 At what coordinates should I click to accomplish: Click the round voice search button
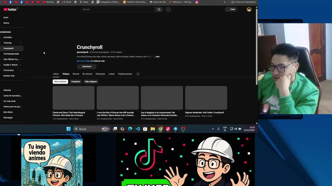coord(168,9)
